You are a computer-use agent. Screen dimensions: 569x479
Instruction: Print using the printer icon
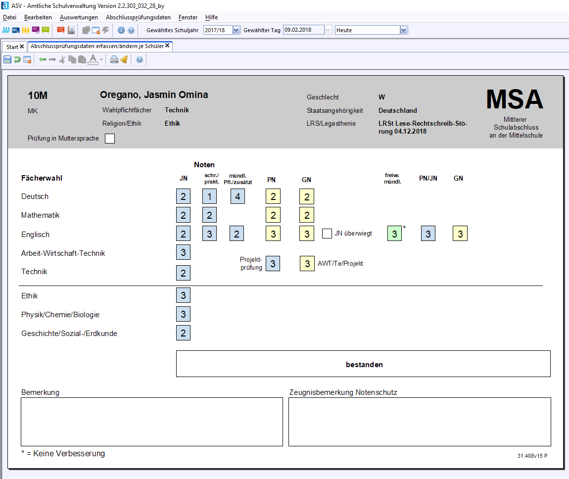pyautogui.click(x=114, y=59)
